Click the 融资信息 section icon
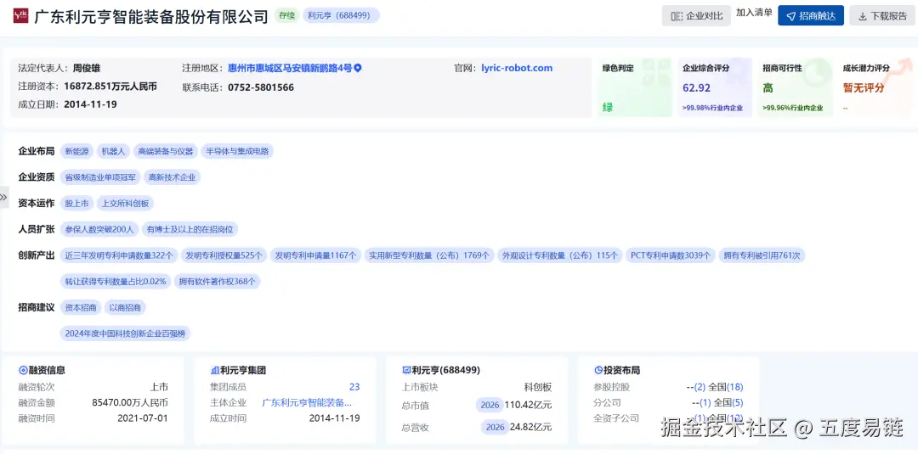The image size is (918, 454). pos(23,370)
